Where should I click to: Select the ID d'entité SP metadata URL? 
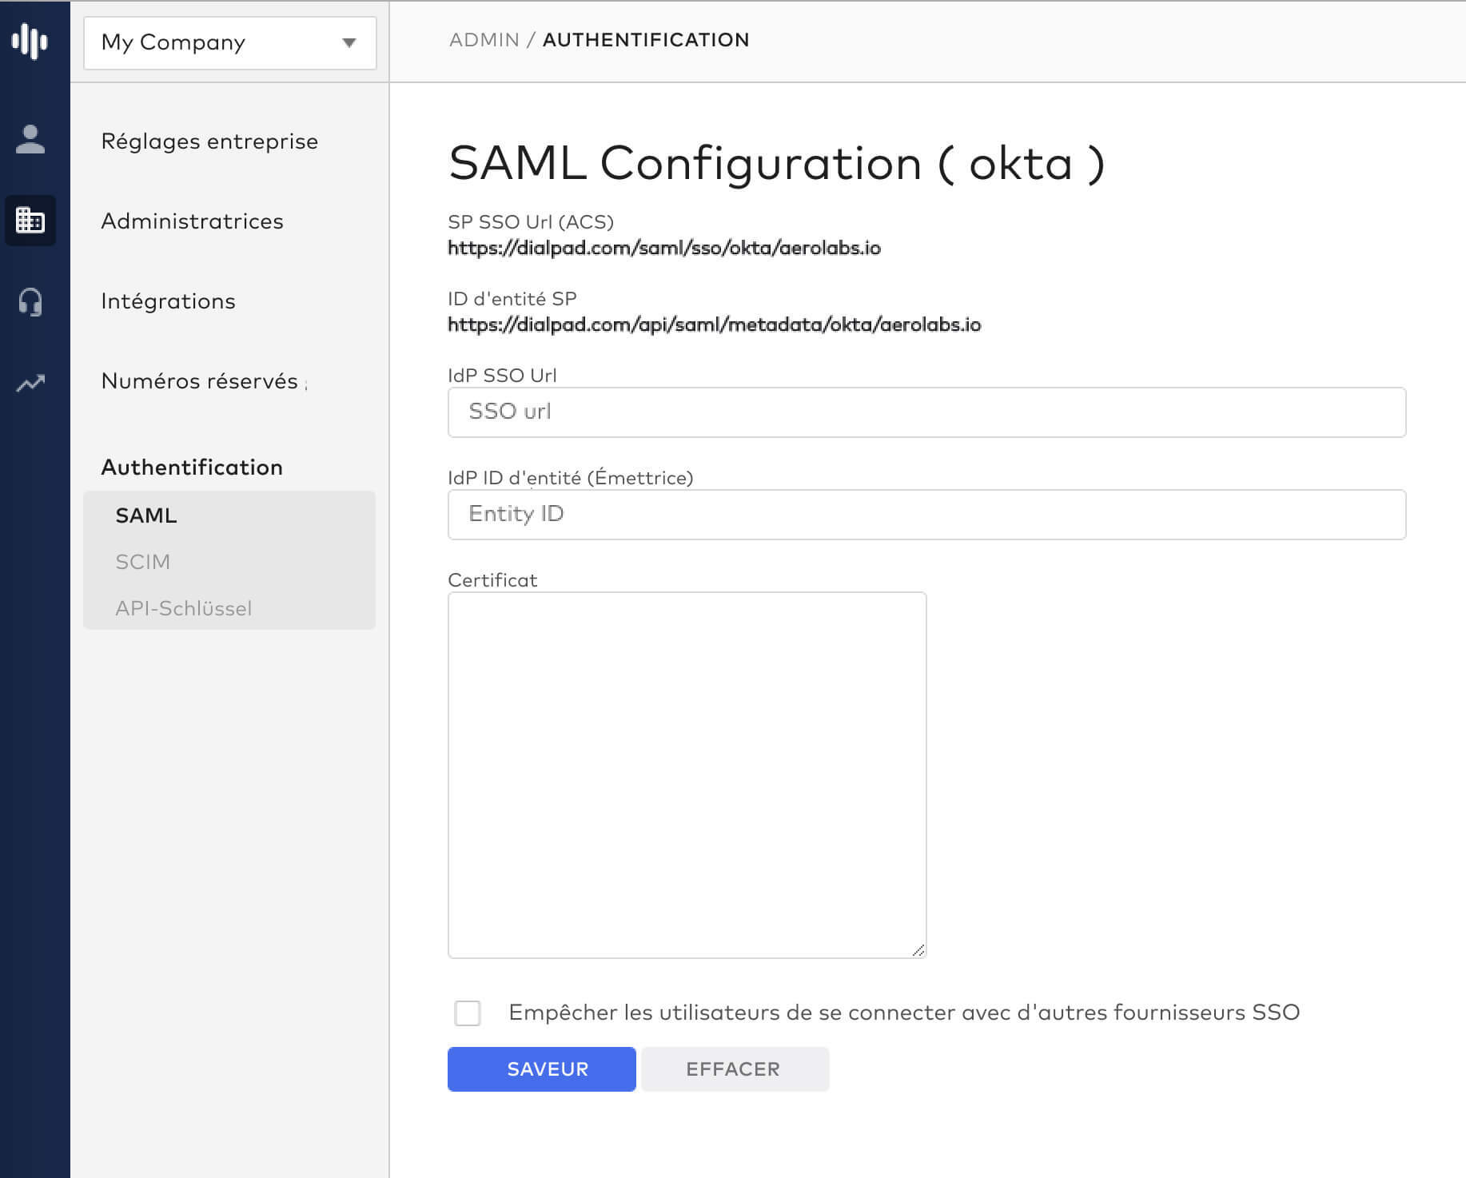[715, 325]
